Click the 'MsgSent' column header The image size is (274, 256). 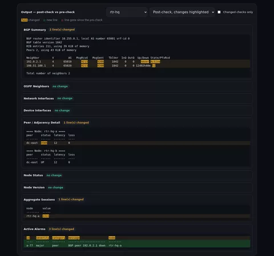tap(98, 58)
